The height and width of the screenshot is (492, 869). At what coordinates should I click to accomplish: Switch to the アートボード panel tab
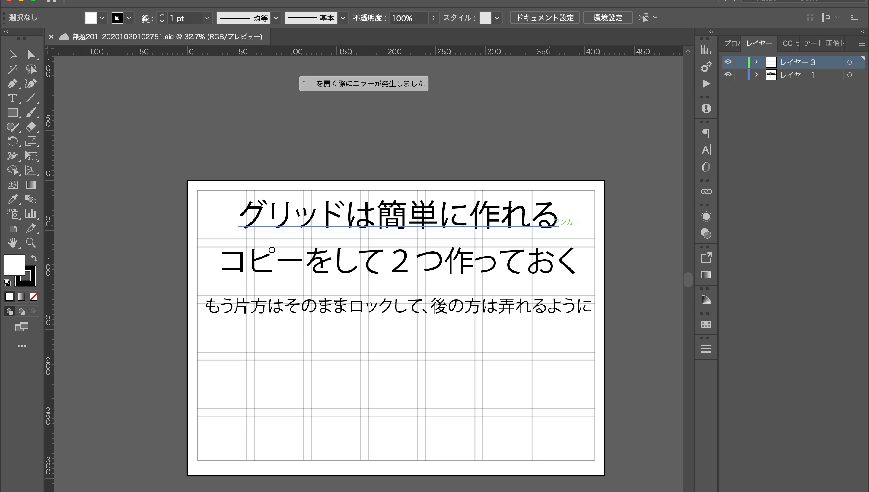point(812,43)
